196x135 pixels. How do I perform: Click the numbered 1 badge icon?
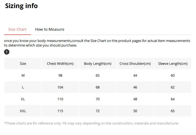(7, 52)
